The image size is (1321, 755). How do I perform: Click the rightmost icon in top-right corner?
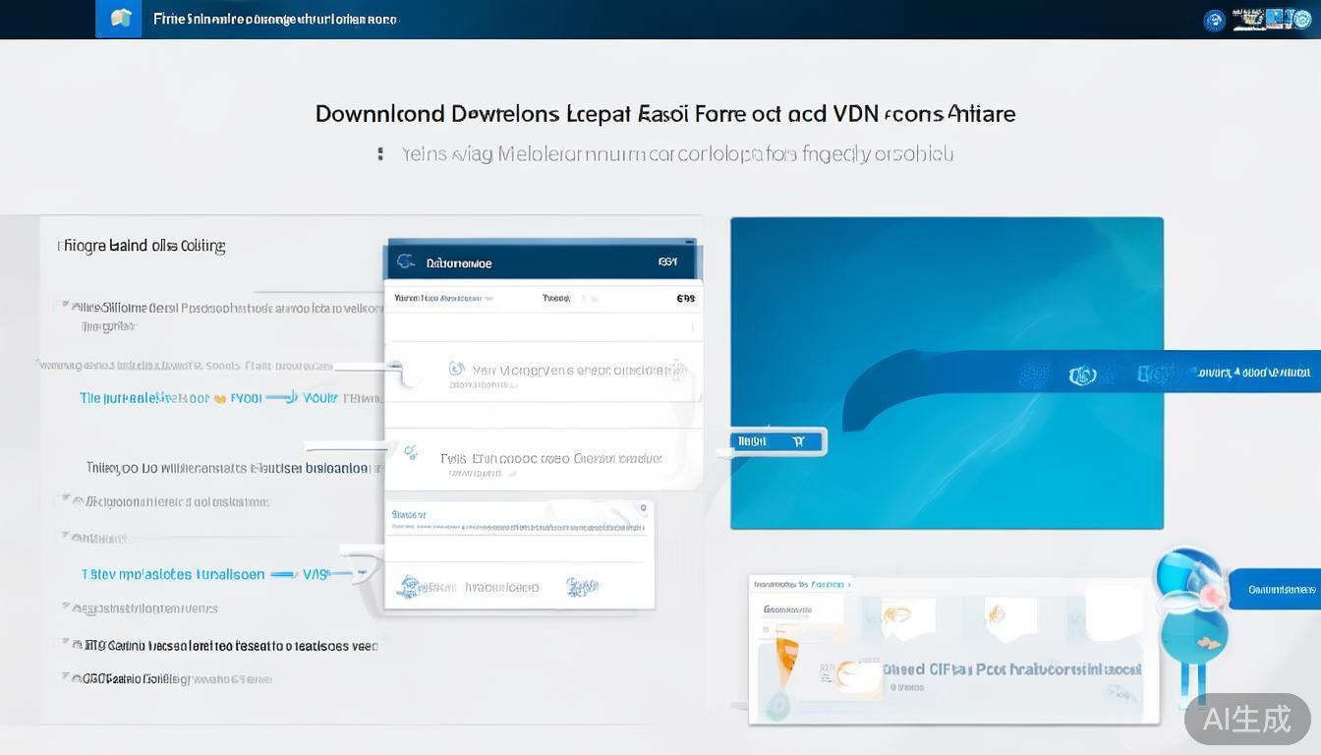(1300, 19)
